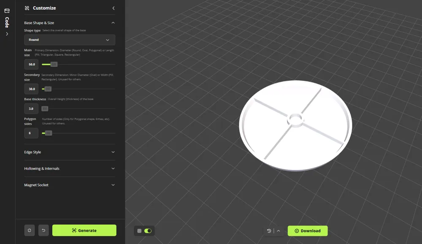Click the reset view history icon near Download
This screenshot has height=244, width=422.
(269, 231)
